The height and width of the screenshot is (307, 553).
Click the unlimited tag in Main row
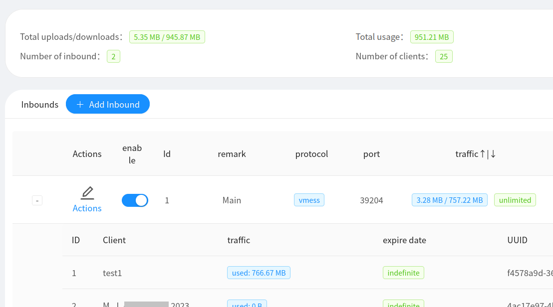515,200
